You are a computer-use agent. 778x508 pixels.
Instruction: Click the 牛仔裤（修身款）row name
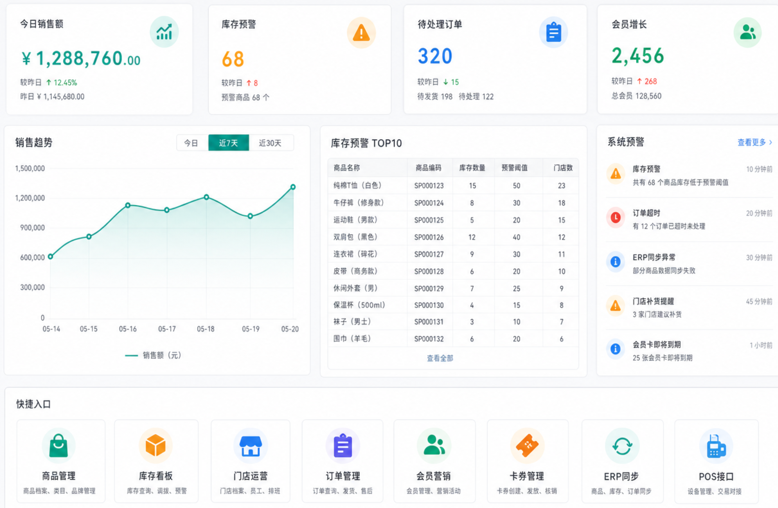click(x=359, y=203)
